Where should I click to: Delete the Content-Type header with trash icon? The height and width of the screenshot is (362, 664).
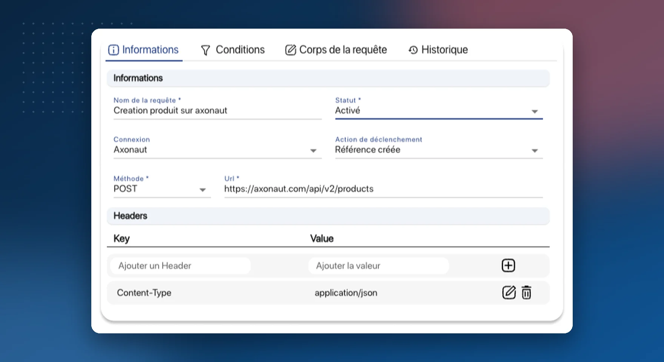(526, 293)
